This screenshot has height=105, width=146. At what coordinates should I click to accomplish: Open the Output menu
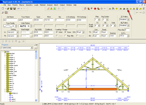[x=62, y=5]
